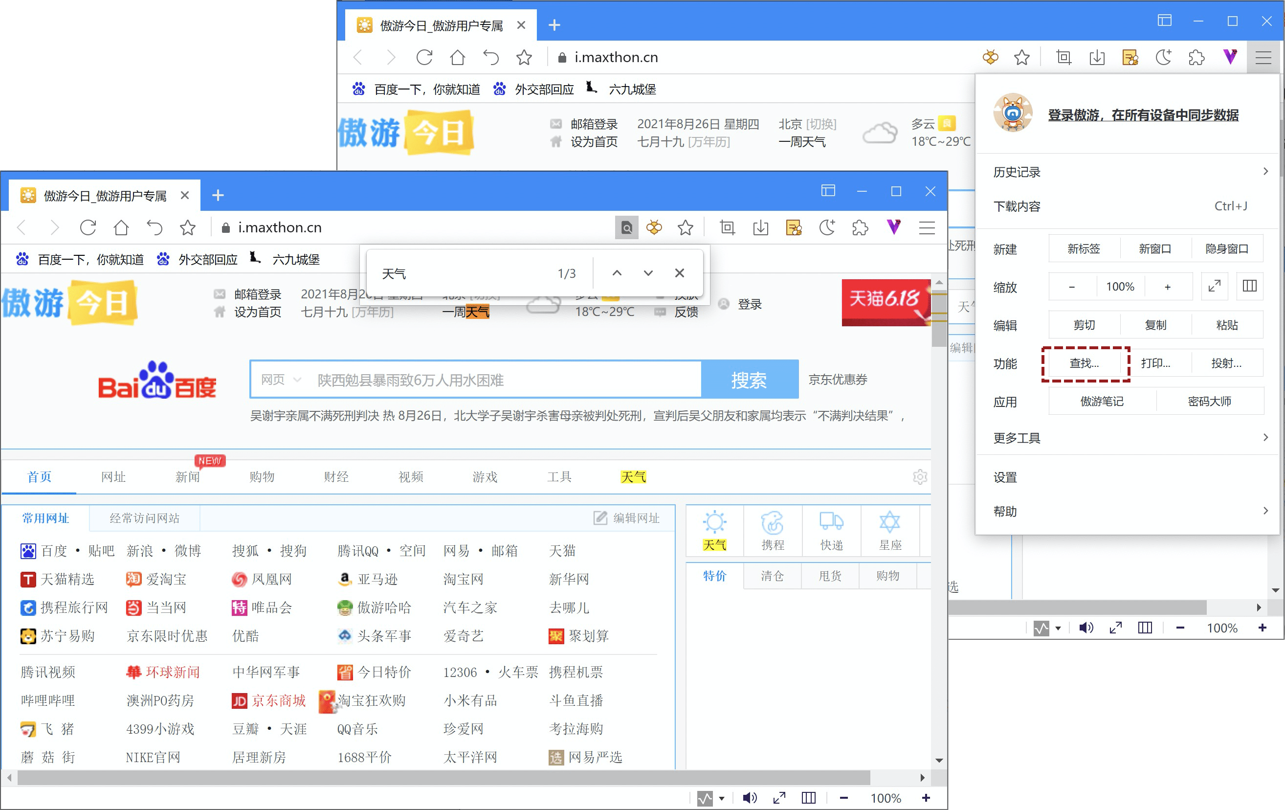Click fullscreen arrows icon in menu zoom row

(x=1215, y=287)
